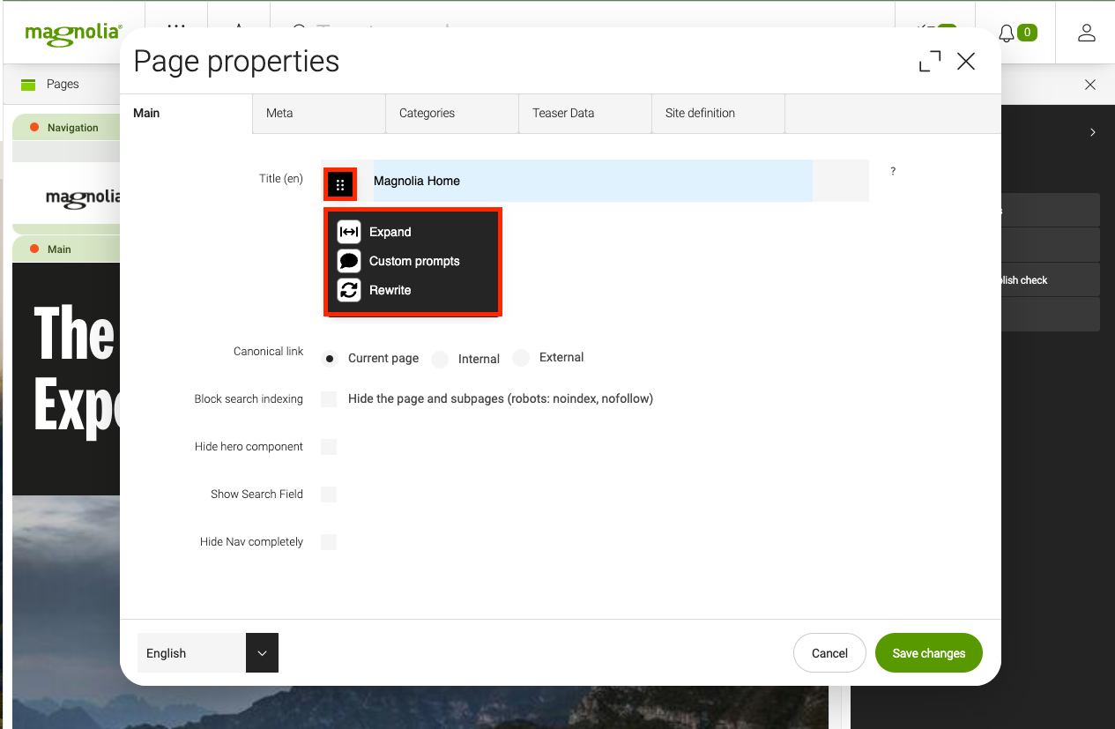Open the AI options dots icon beside Title
Screen dimensions: 1115x729
(x=340, y=184)
